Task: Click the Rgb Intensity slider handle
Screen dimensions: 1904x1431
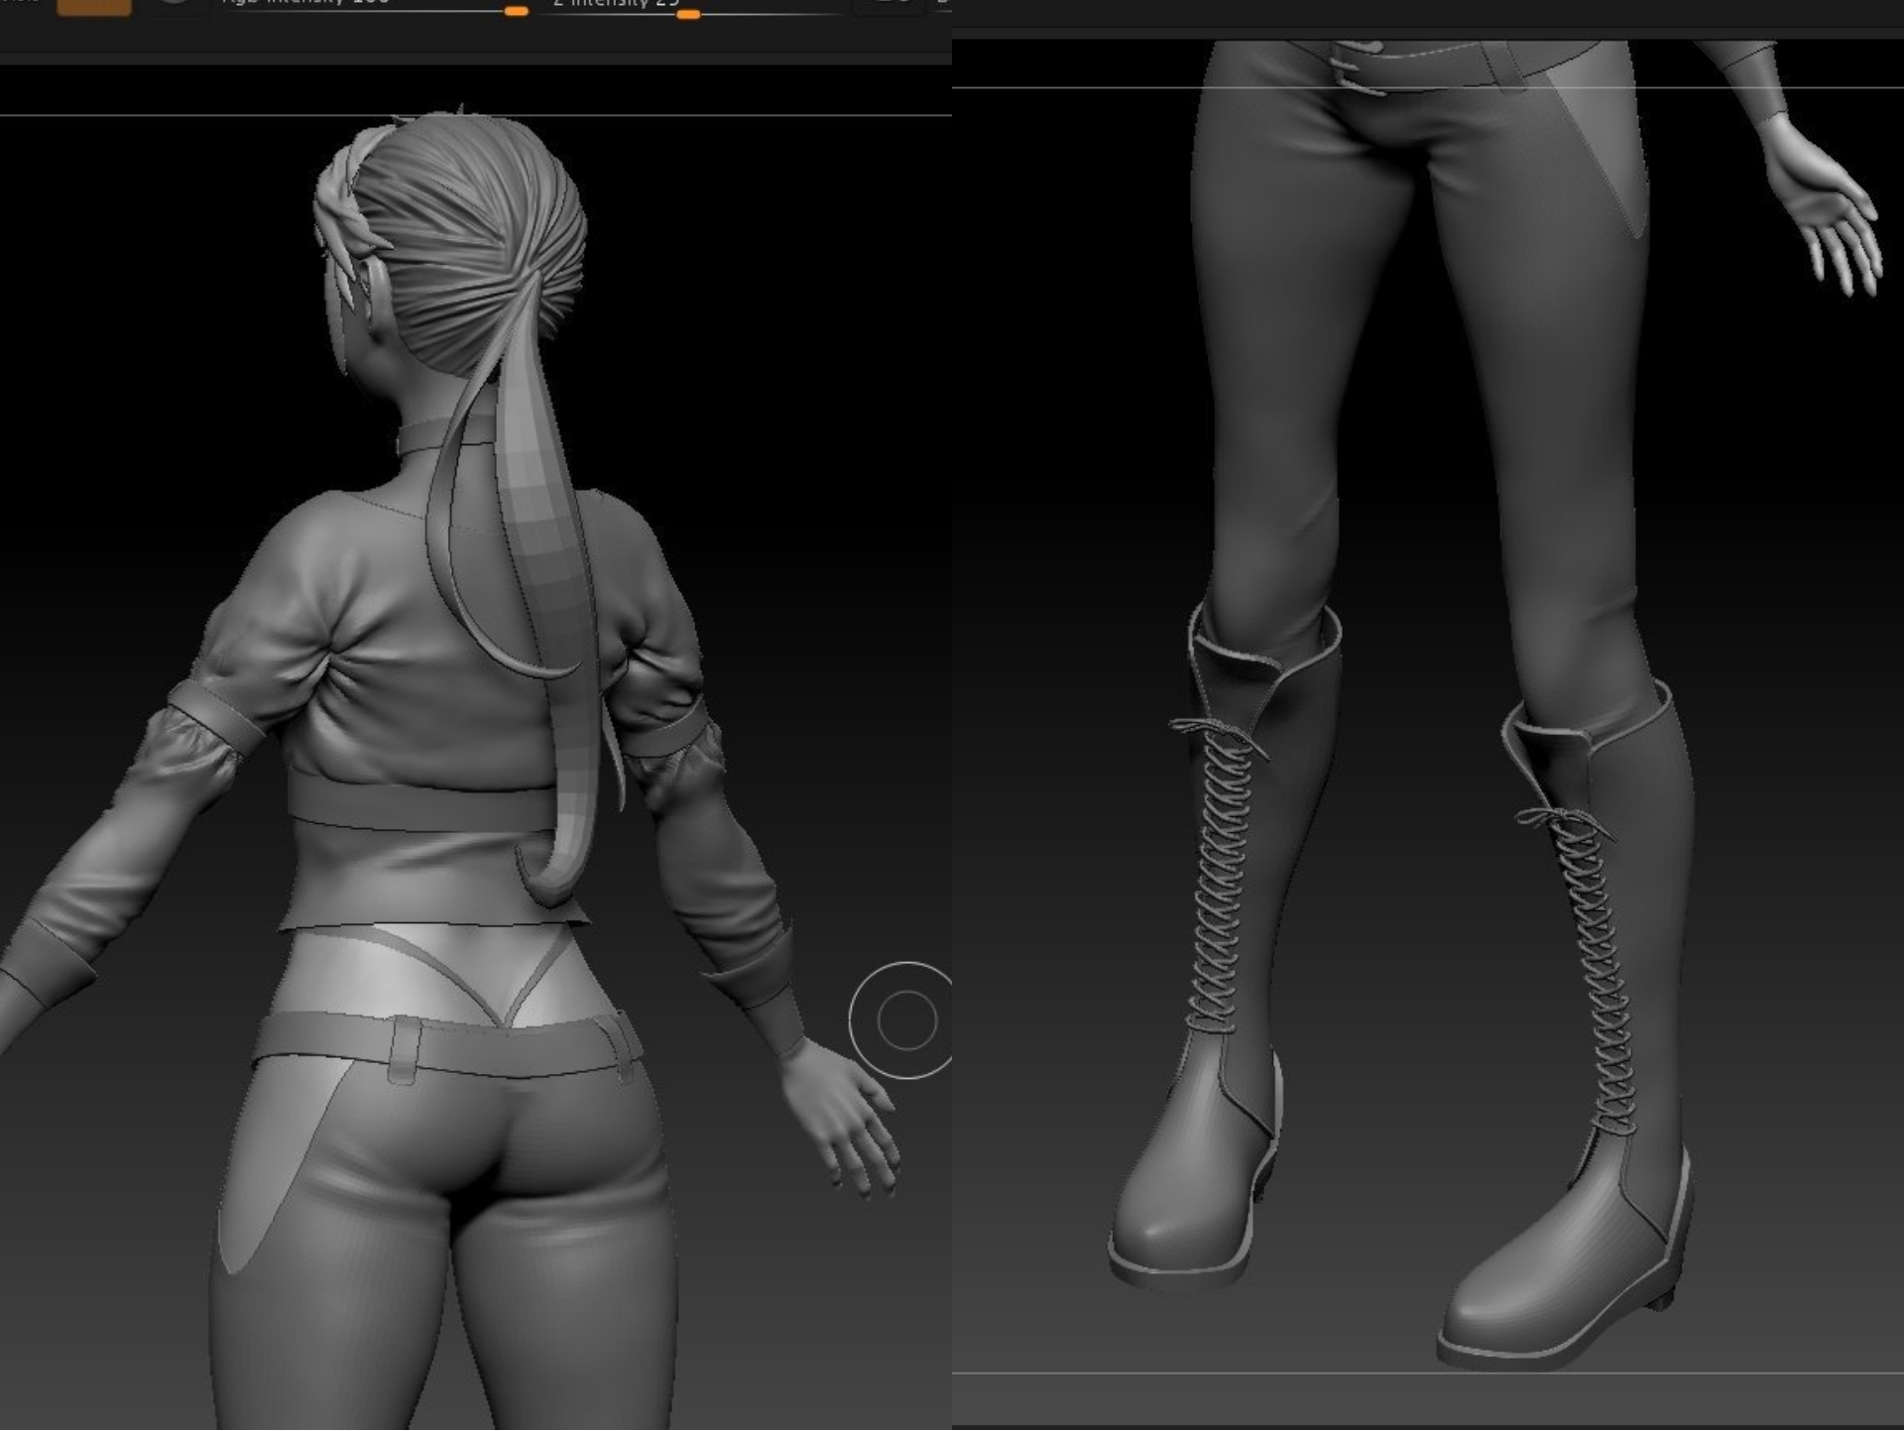Action: coord(516,11)
